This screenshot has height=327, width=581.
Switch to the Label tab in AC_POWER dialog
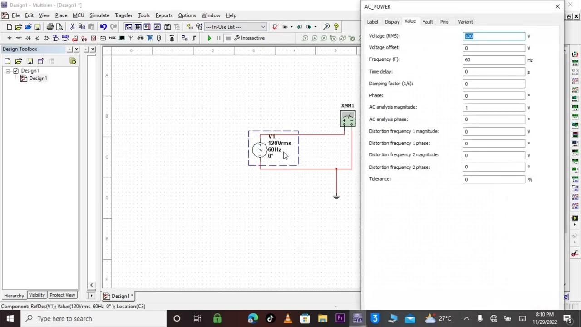tap(372, 22)
